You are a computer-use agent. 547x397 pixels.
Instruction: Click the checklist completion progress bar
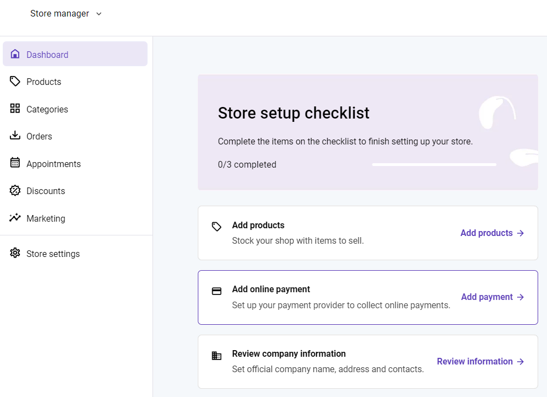pyautogui.click(x=434, y=165)
